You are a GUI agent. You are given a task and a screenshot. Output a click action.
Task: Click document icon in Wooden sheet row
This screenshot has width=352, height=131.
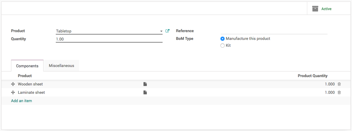pyautogui.click(x=145, y=84)
